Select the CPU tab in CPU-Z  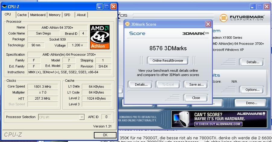click(x=8, y=14)
